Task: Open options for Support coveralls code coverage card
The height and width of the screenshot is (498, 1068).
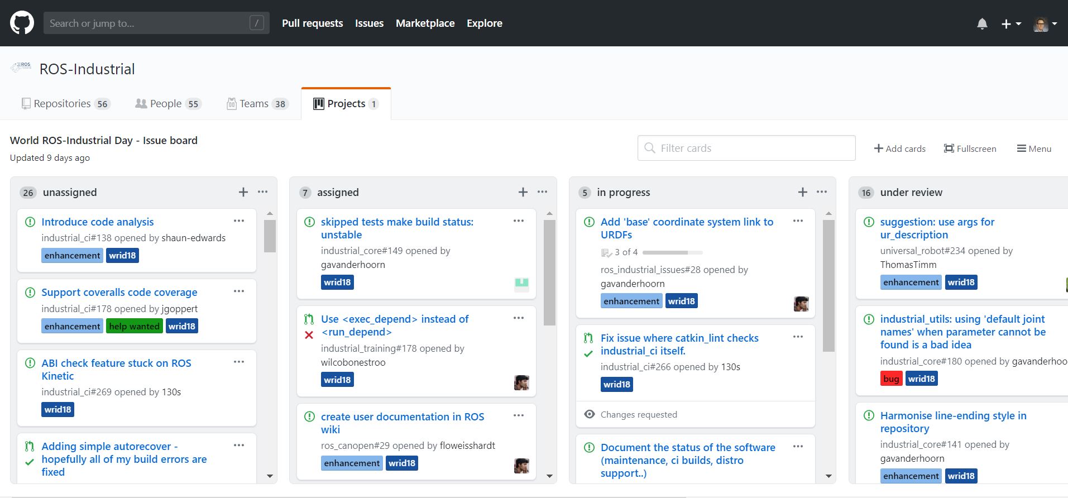Action: click(239, 291)
